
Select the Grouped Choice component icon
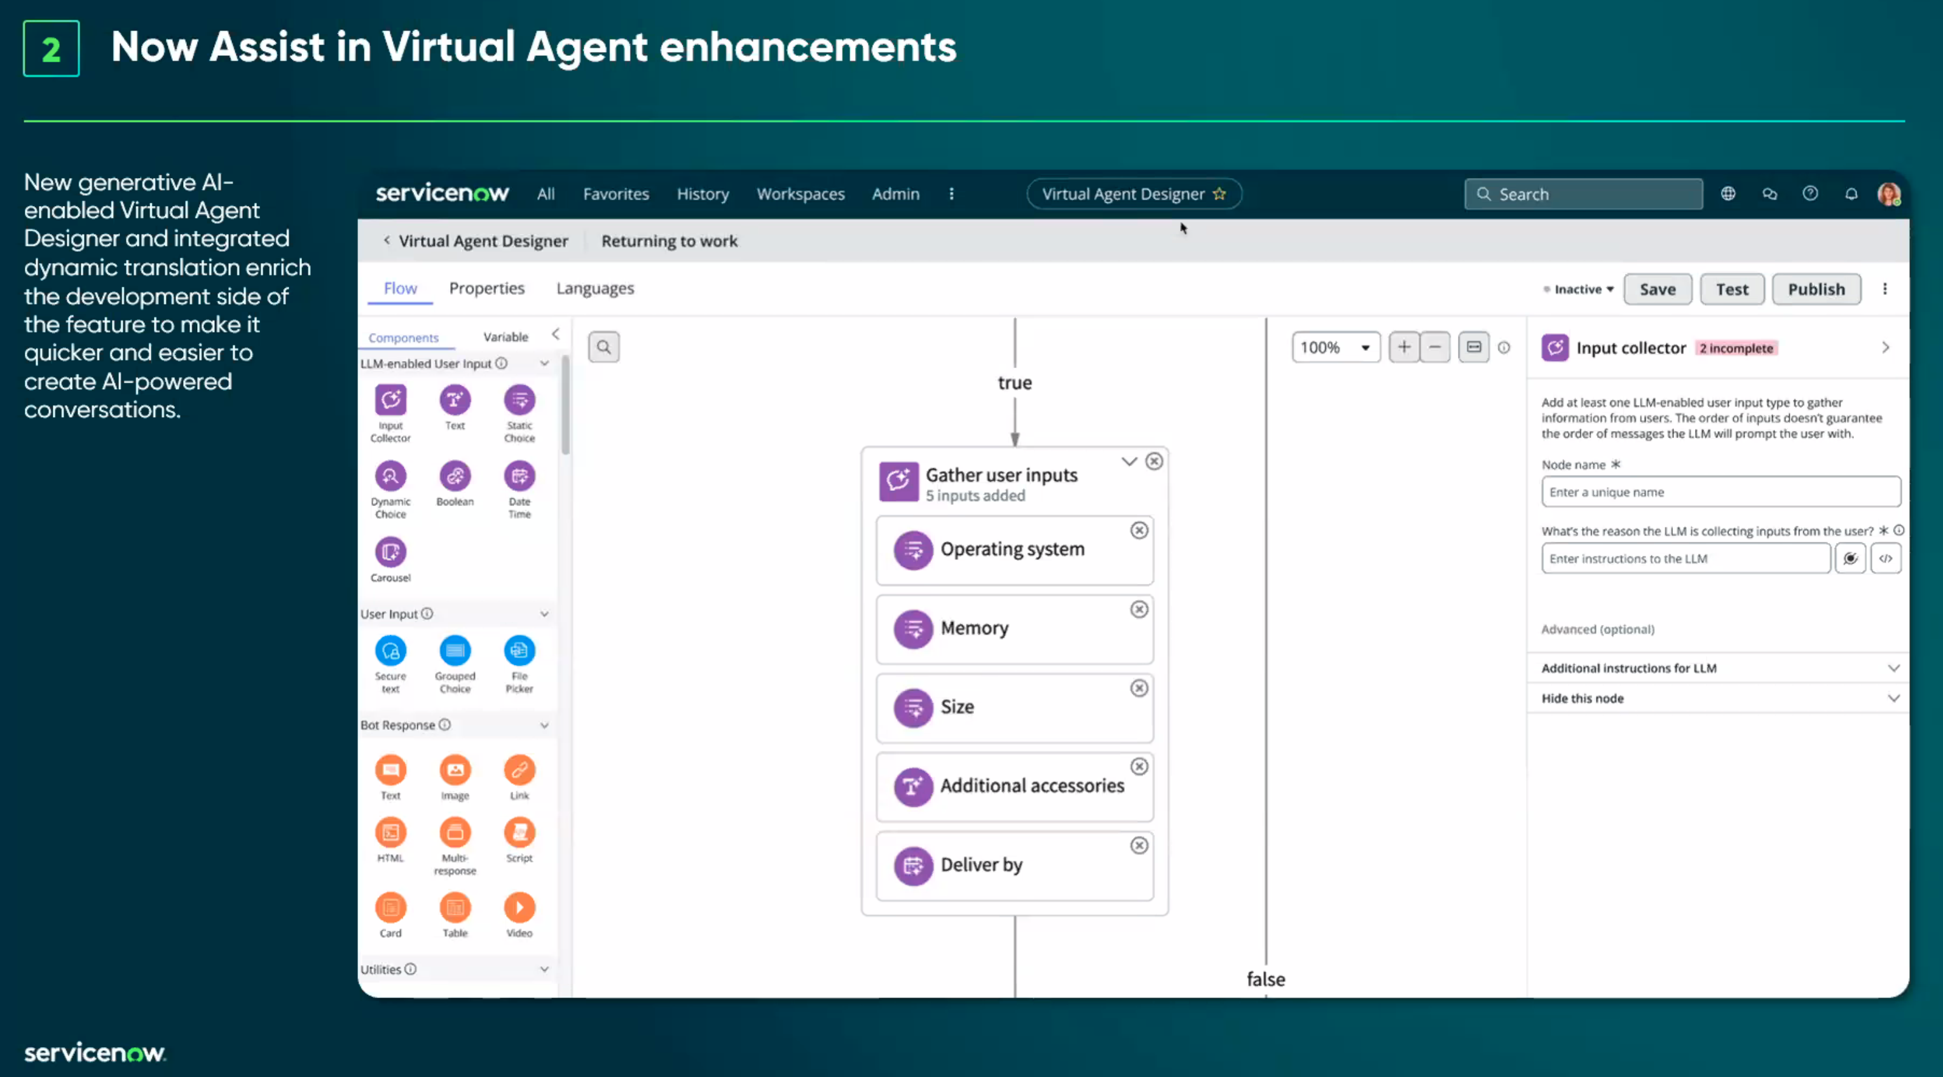tap(455, 651)
